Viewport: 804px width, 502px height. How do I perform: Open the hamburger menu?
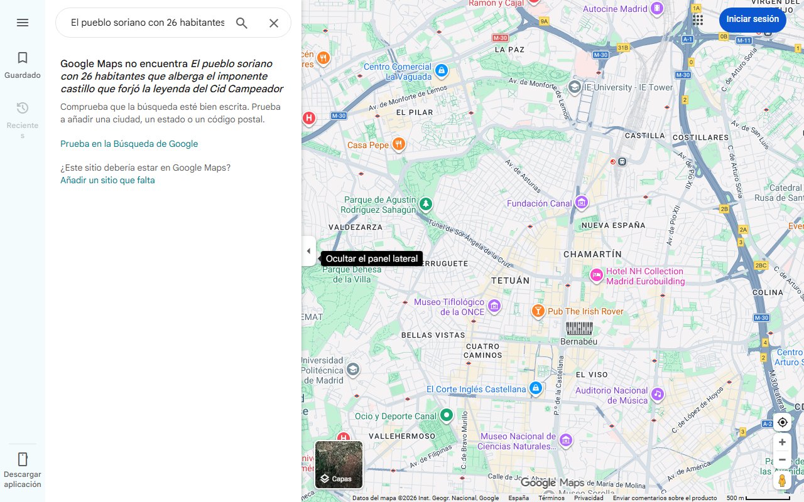tap(23, 23)
